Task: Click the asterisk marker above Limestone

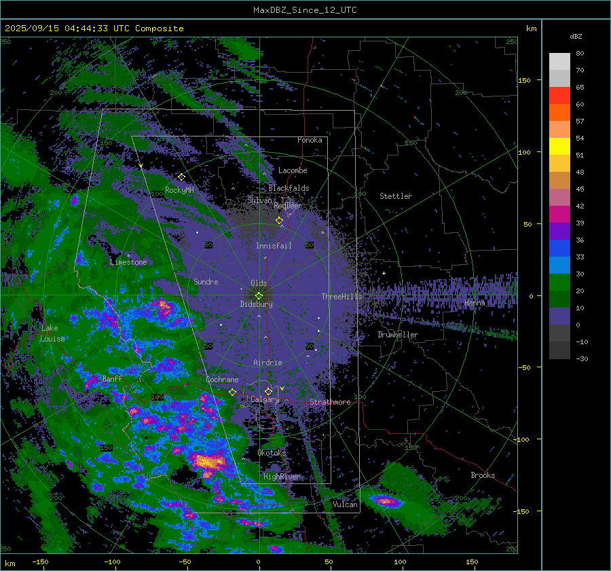Action: click(x=128, y=256)
